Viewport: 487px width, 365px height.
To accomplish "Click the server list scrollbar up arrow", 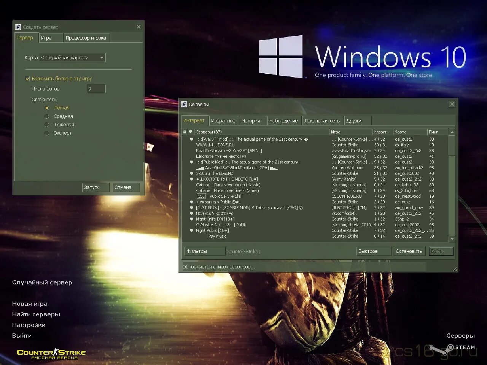I will pyautogui.click(x=452, y=132).
